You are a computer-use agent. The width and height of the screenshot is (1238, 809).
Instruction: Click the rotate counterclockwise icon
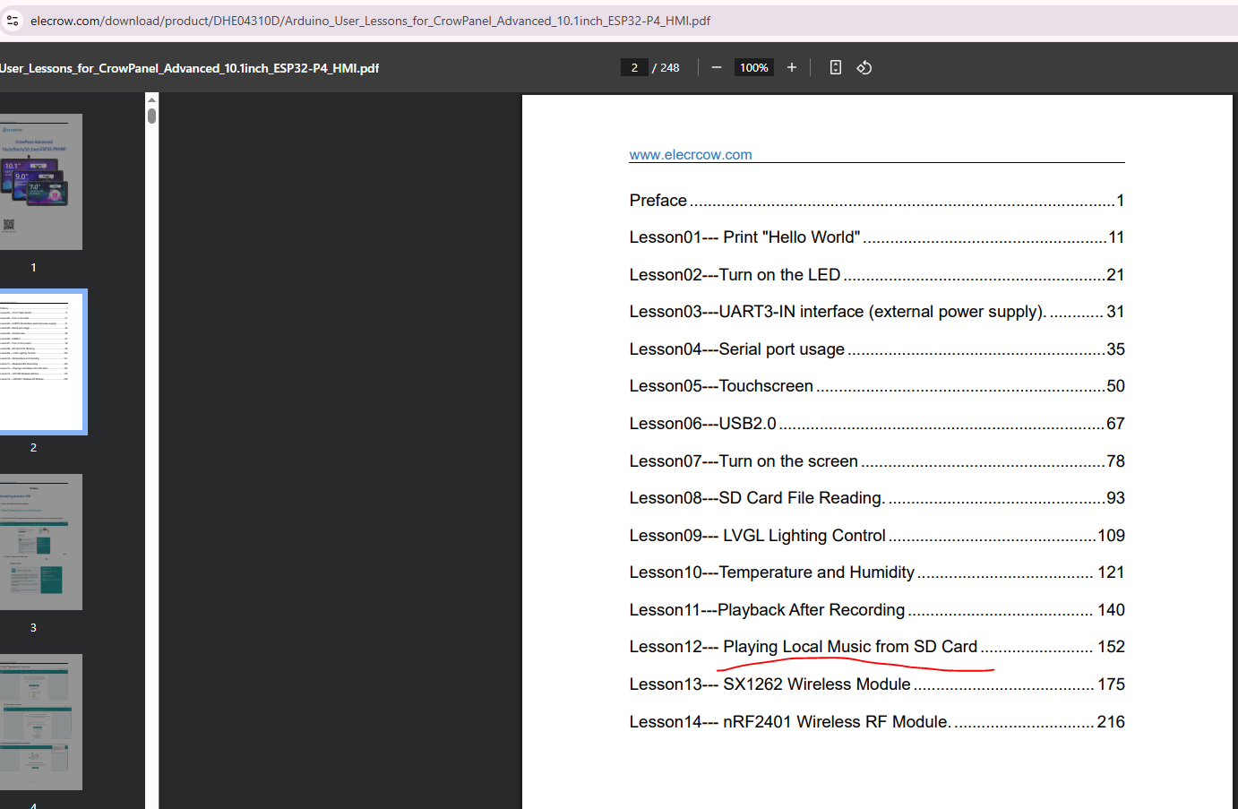click(864, 68)
